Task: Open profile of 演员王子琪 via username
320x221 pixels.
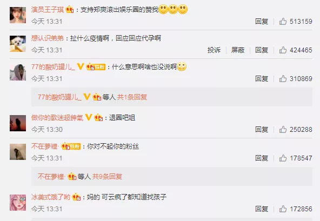Action: coord(48,10)
